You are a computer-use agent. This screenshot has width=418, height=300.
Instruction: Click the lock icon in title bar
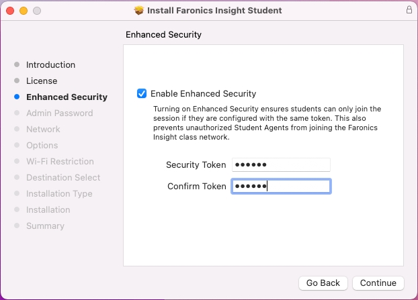pos(409,10)
